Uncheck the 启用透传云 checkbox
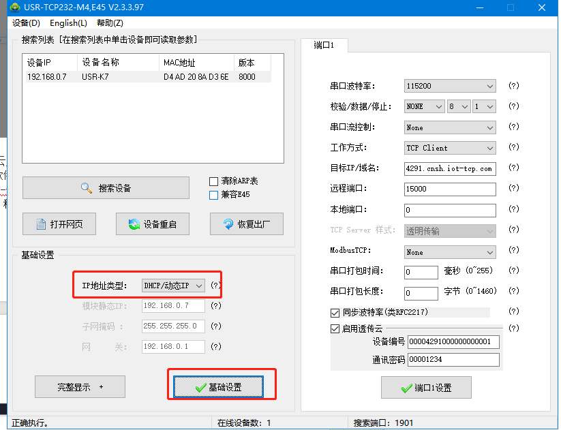Screen dimensions: 561x430 click(335, 328)
